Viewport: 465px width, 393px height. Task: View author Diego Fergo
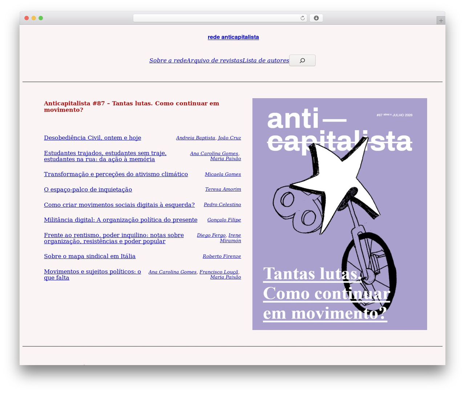click(x=211, y=235)
